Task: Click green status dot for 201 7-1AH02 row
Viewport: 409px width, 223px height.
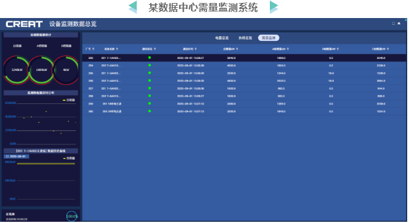Action: (x=149, y=58)
